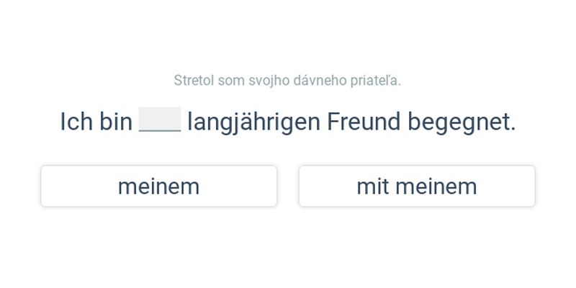Click the Slovak word "som"

(231, 81)
